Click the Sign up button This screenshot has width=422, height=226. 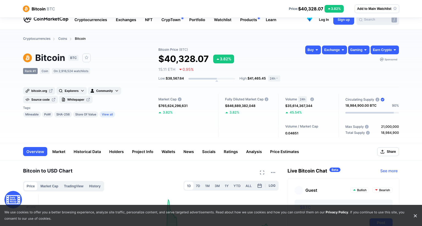pyautogui.click(x=344, y=20)
